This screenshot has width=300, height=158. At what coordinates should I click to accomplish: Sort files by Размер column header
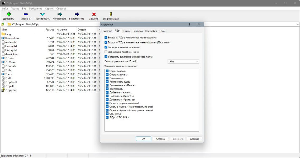pyautogui.click(x=50, y=29)
